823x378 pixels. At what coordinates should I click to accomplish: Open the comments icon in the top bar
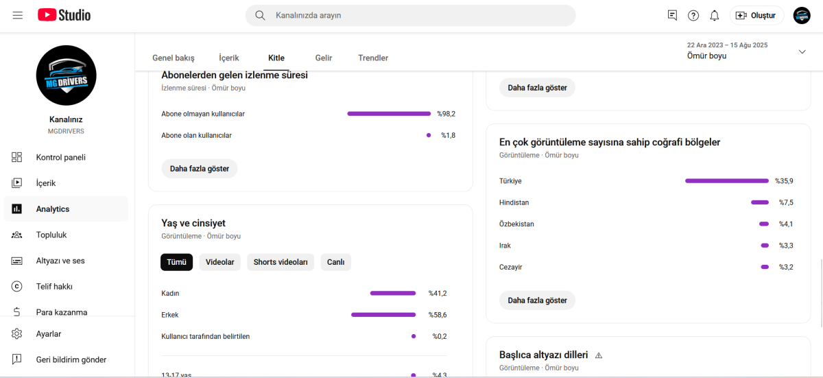click(x=672, y=15)
